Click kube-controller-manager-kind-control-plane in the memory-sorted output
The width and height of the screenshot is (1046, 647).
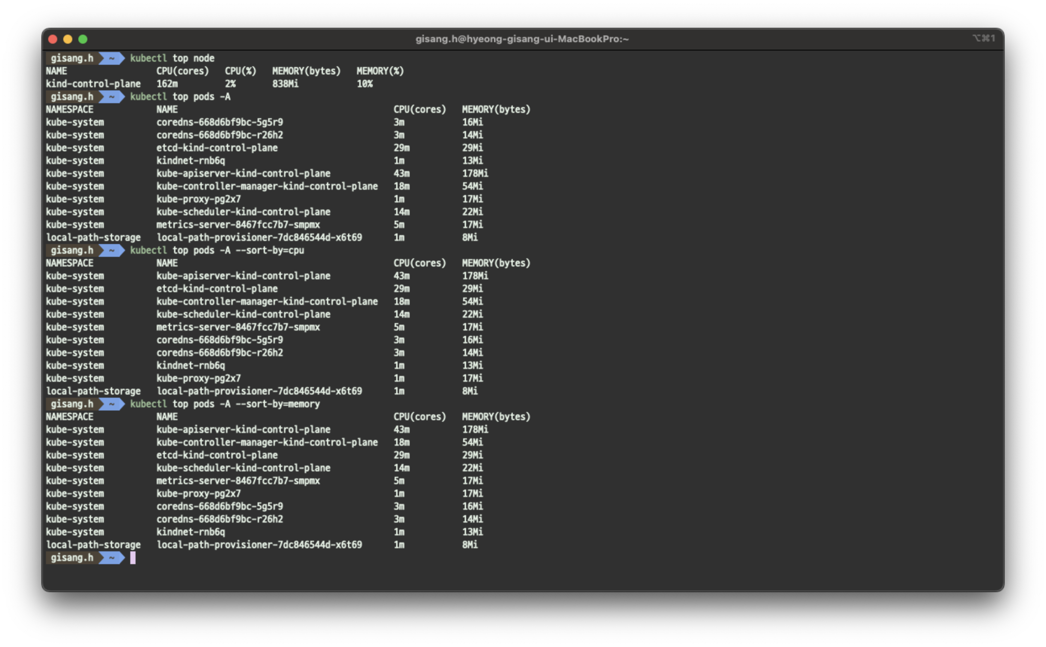point(267,443)
